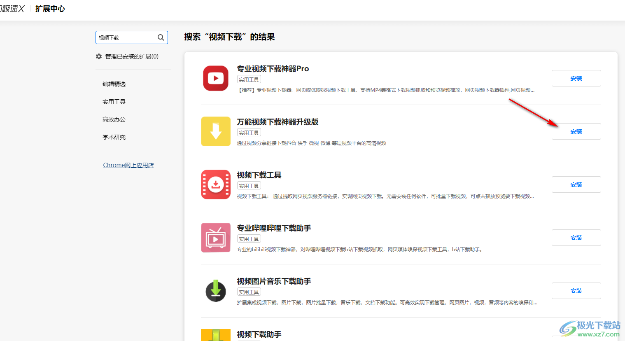Screen dimensions: 625x341
Task: Click 实用工具 tag under 专业哔哩哔哩下载助手
Action: point(249,239)
